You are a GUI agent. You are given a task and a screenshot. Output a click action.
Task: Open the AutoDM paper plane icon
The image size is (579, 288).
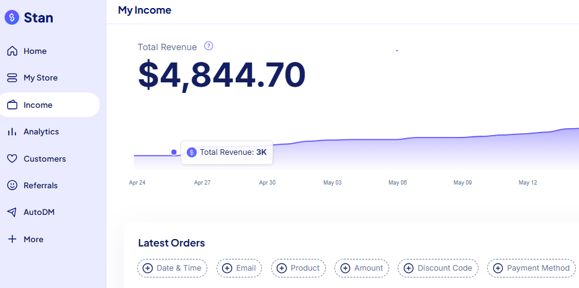[12, 212]
